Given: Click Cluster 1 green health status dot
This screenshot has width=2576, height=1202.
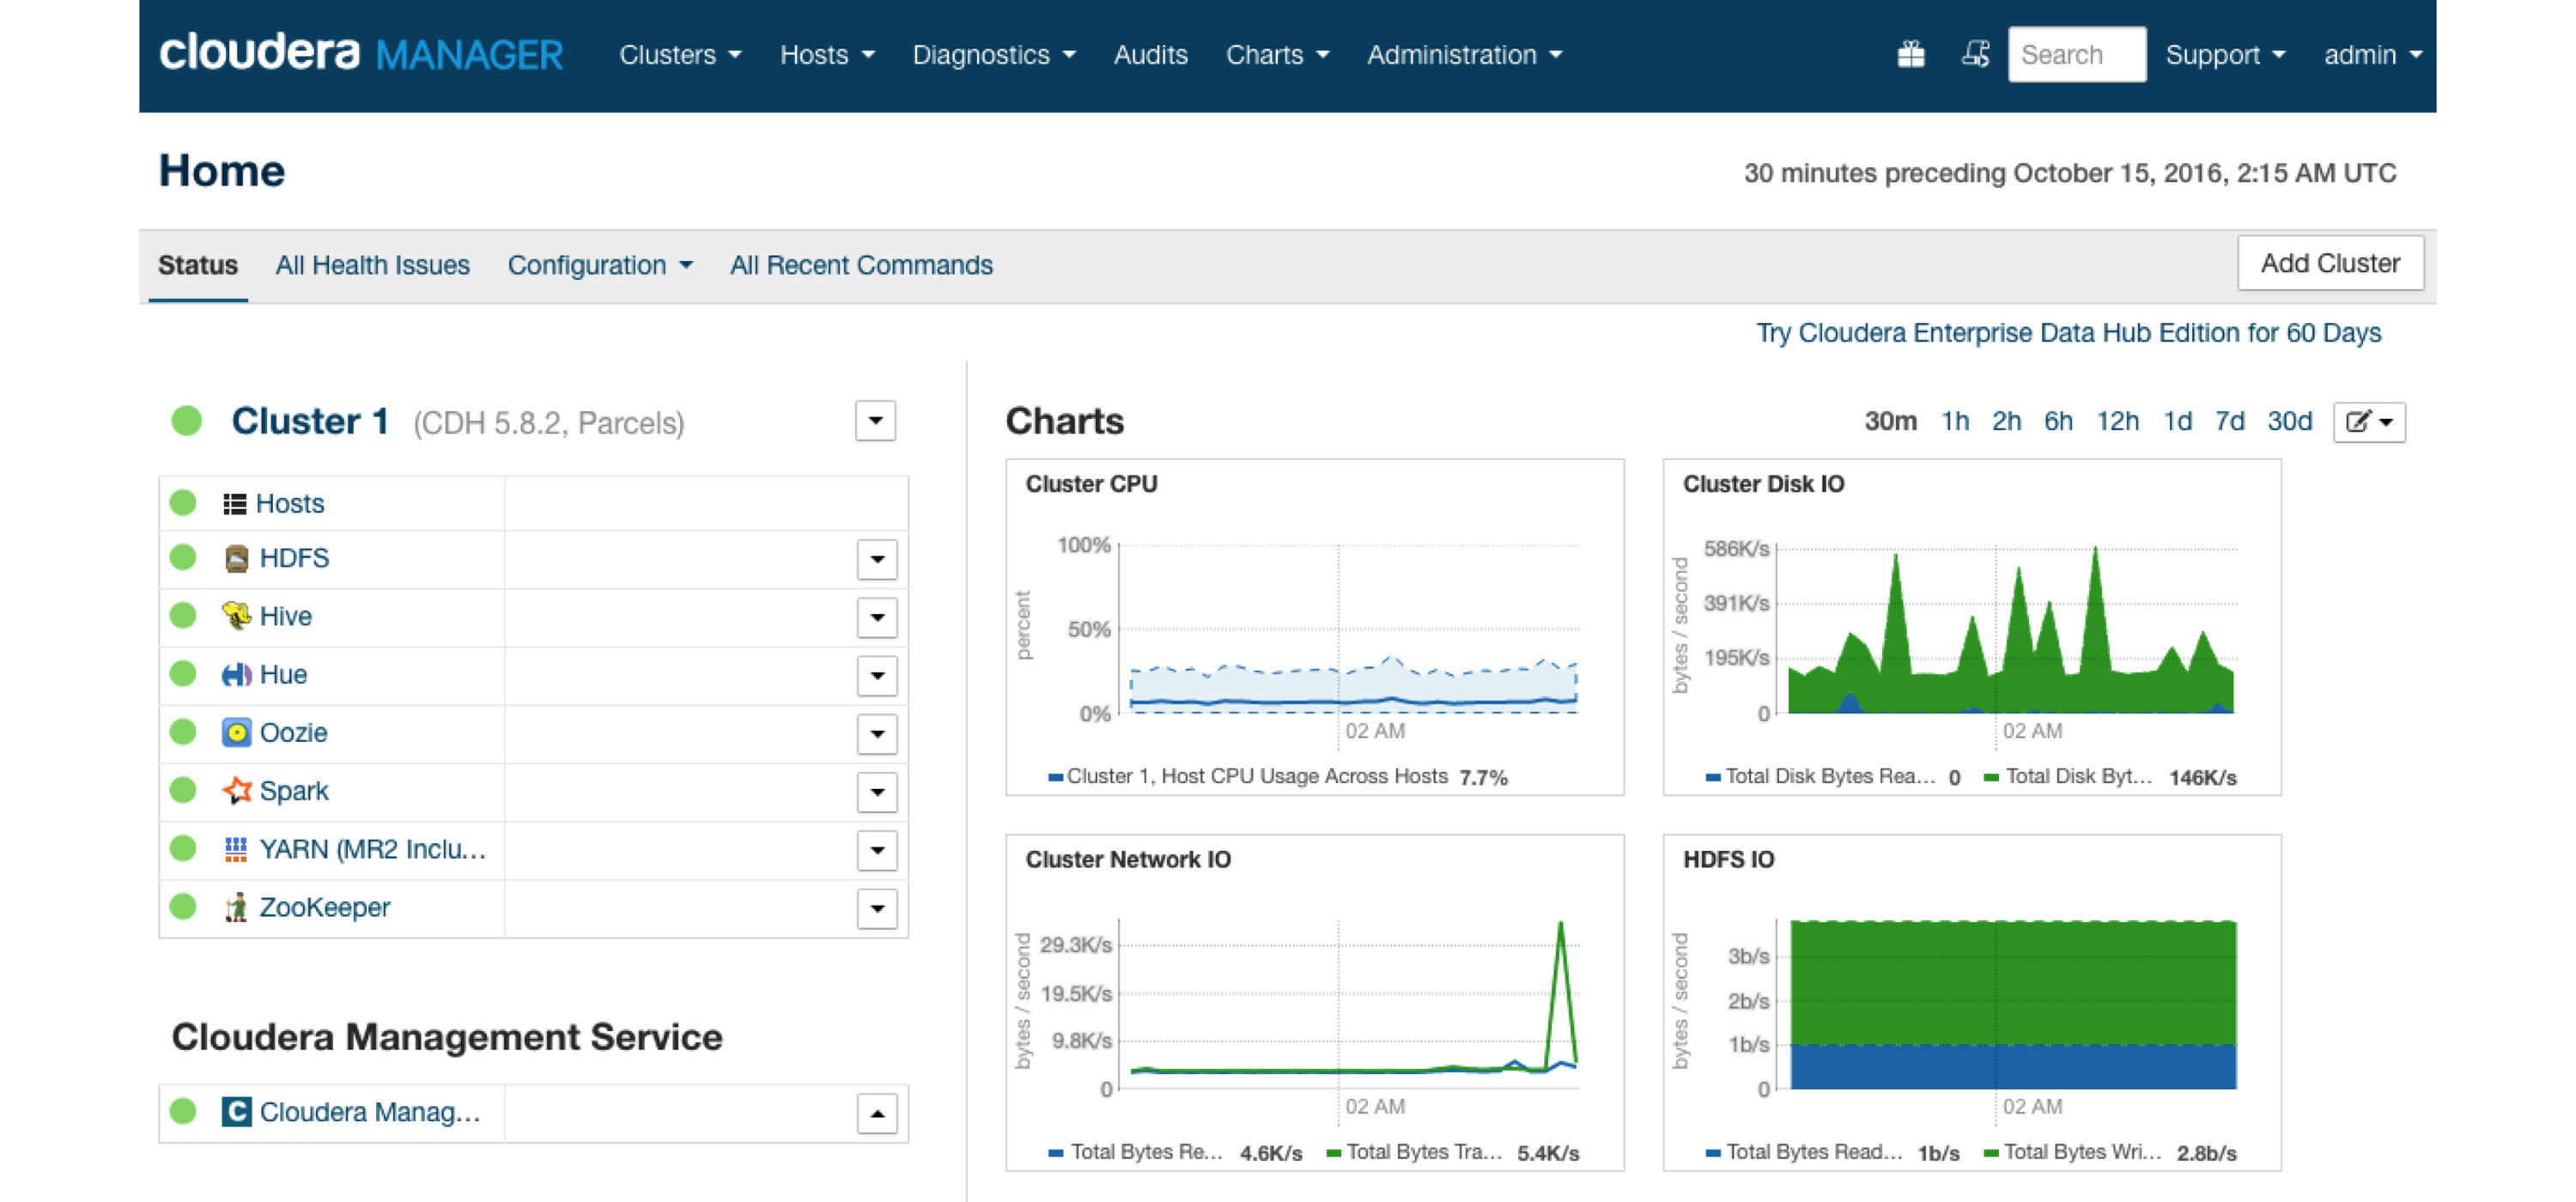Looking at the screenshot, I should (187, 421).
